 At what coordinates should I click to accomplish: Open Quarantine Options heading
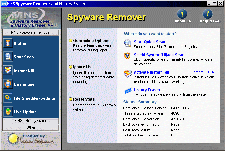pos(91,41)
